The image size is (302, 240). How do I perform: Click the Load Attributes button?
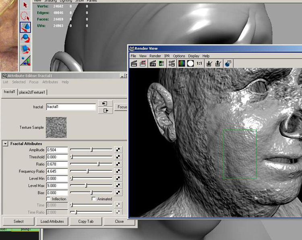tap(52, 221)
